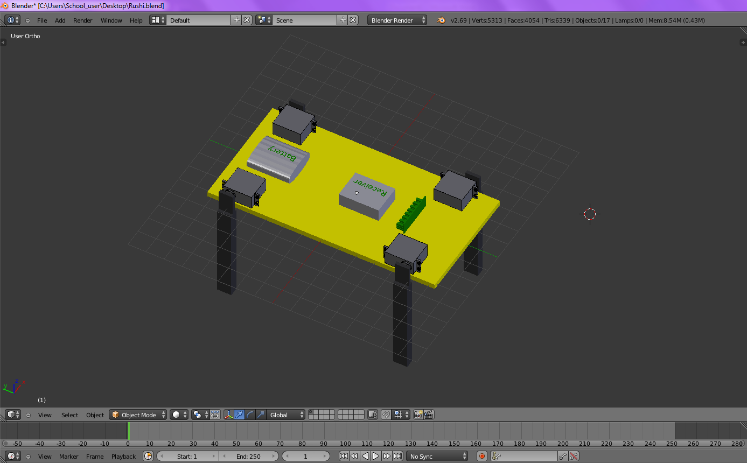
Task: Click the Scene name field
Action: [305, 20]
